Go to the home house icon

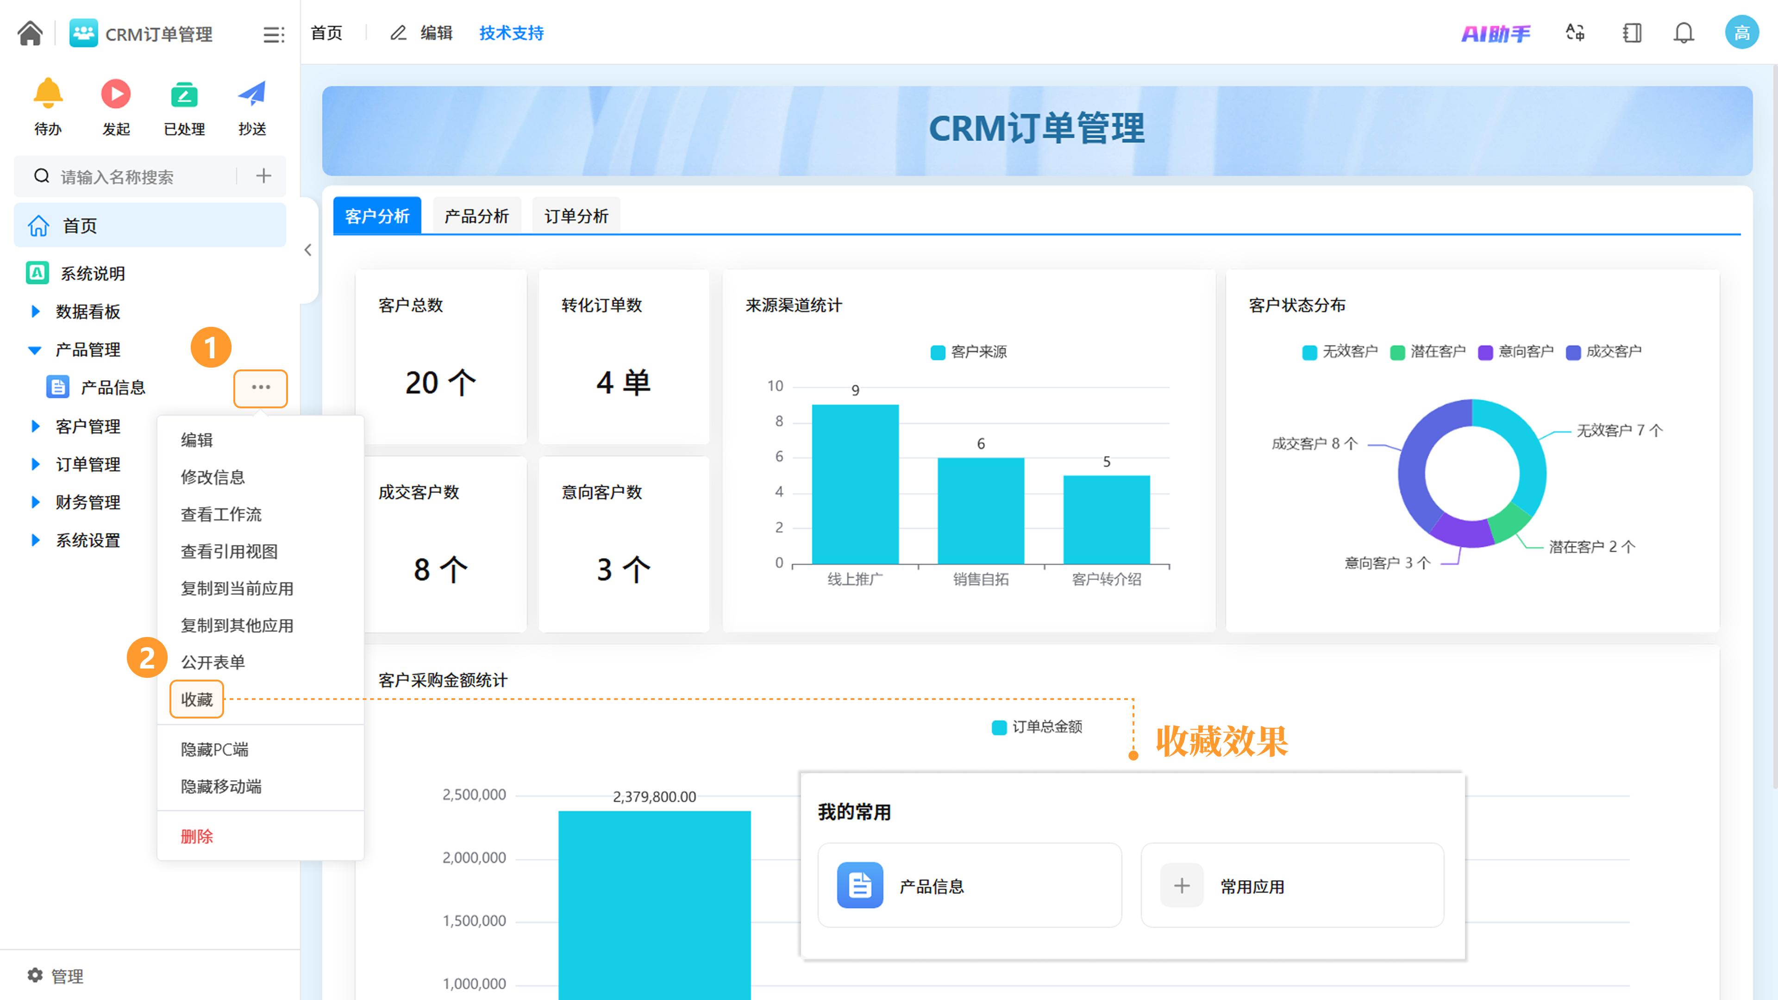(x=31, y=32)
